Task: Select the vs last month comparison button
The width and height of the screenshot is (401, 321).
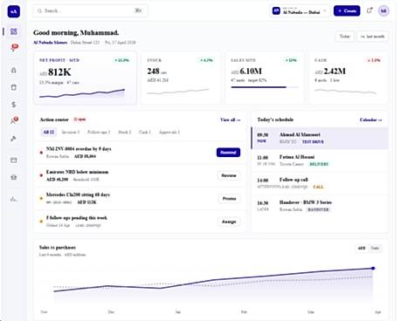Action: [x=372, y=37]
